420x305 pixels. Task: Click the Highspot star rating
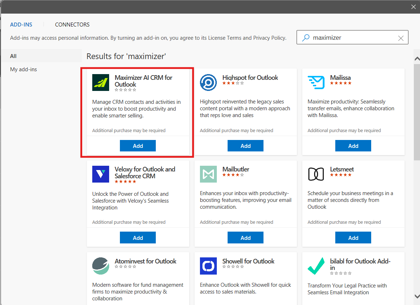coord(233,83)
